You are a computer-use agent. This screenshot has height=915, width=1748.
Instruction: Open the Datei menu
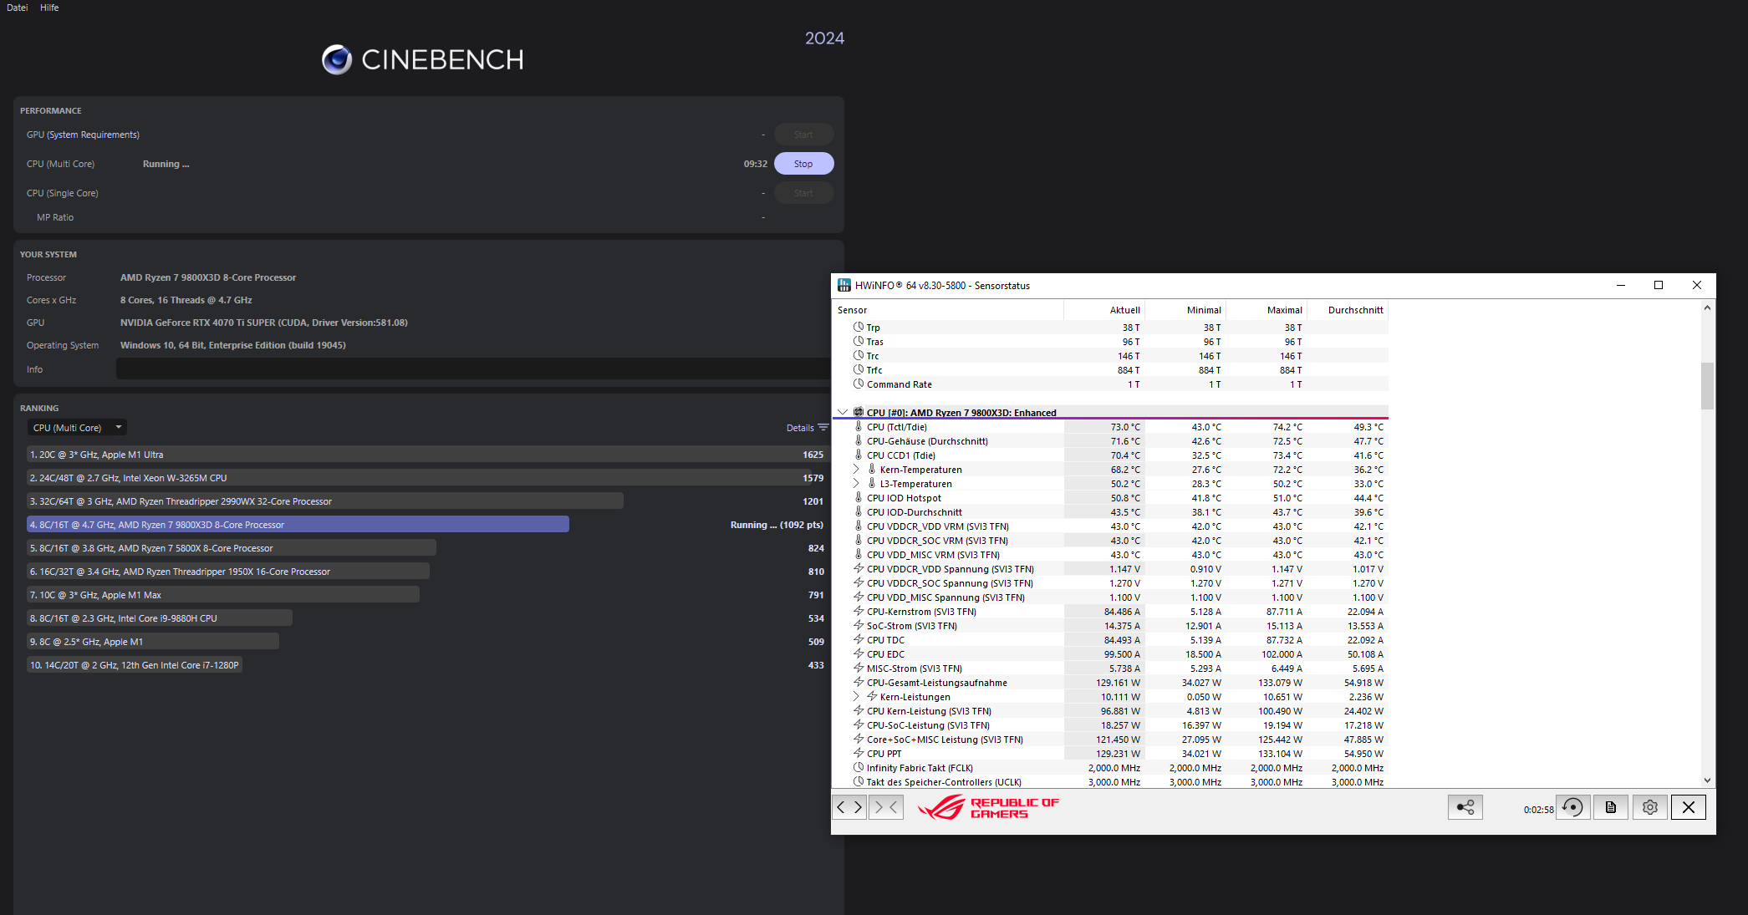pyautogui.click(x=17, y=8)
